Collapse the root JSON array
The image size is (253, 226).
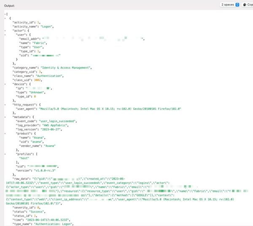4,14
